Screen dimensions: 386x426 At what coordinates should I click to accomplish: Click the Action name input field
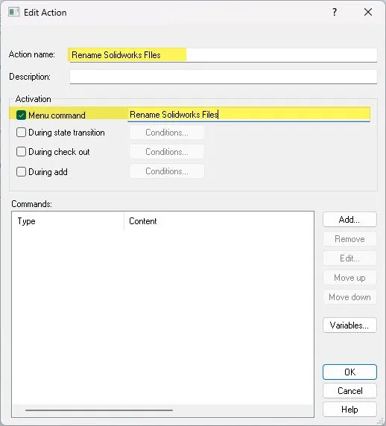(223, 55)
